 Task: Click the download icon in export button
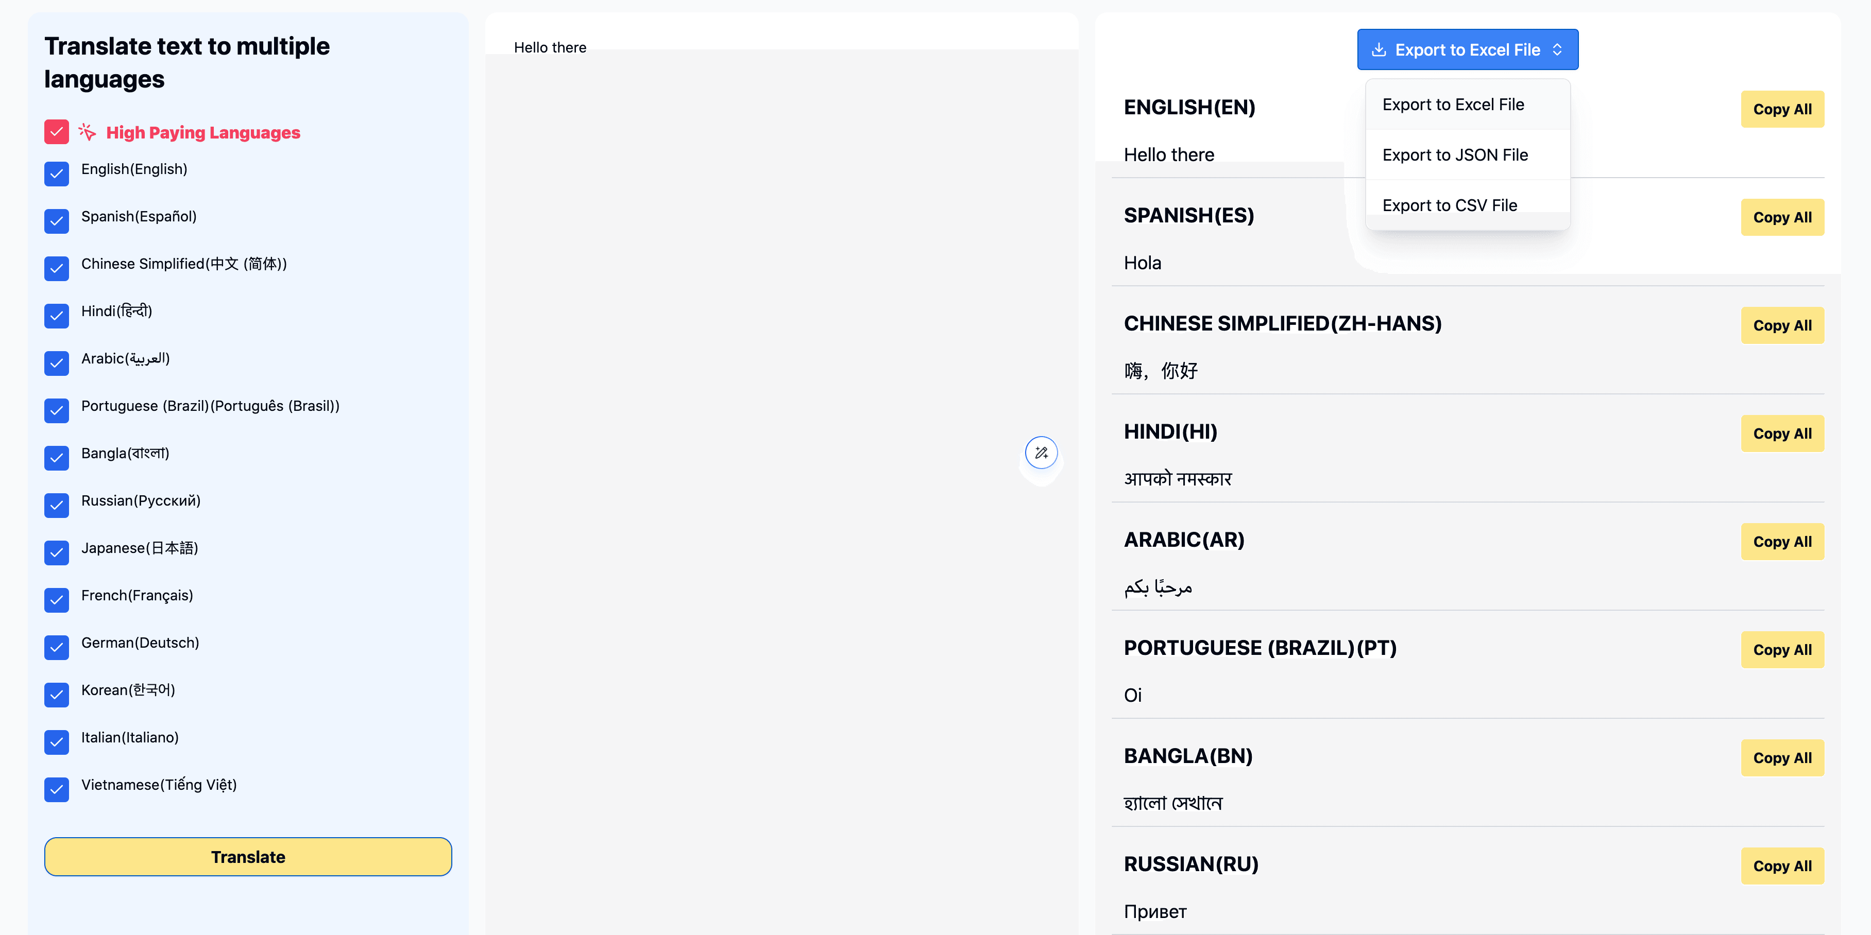tap(1378, 49)
